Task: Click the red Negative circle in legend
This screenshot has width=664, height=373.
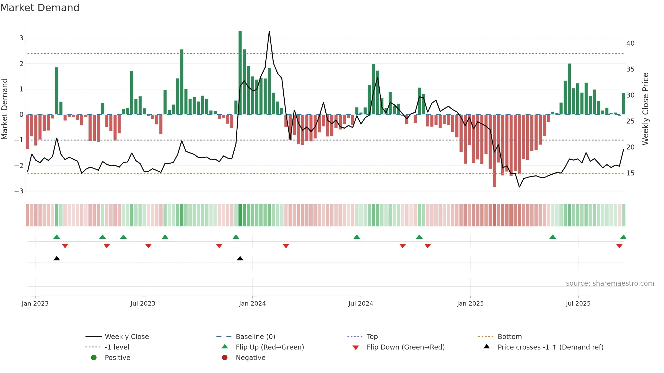Action: tap(225, 358)
